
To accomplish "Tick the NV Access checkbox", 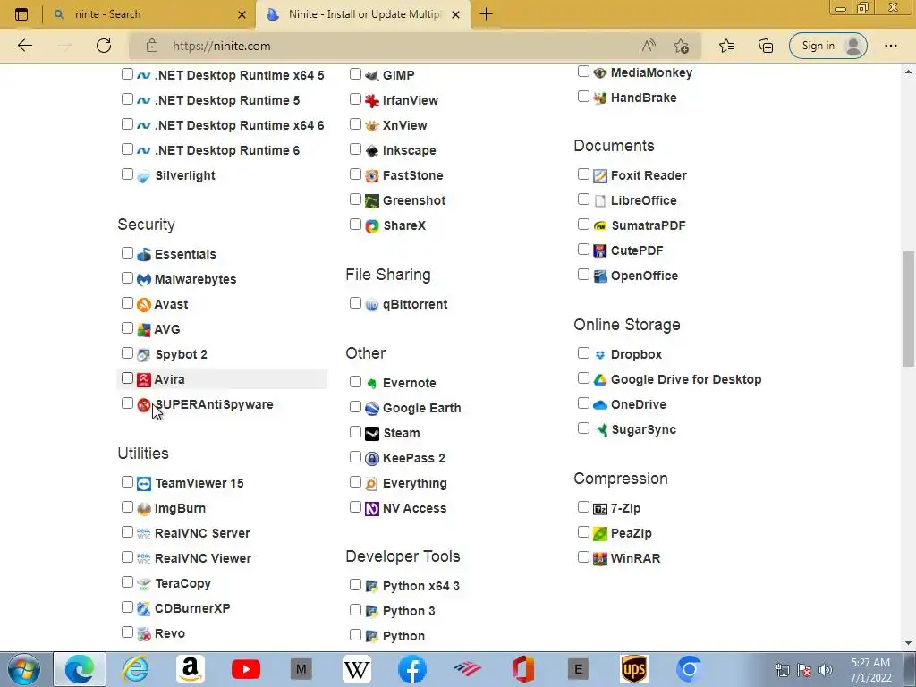I will (355, 507).
